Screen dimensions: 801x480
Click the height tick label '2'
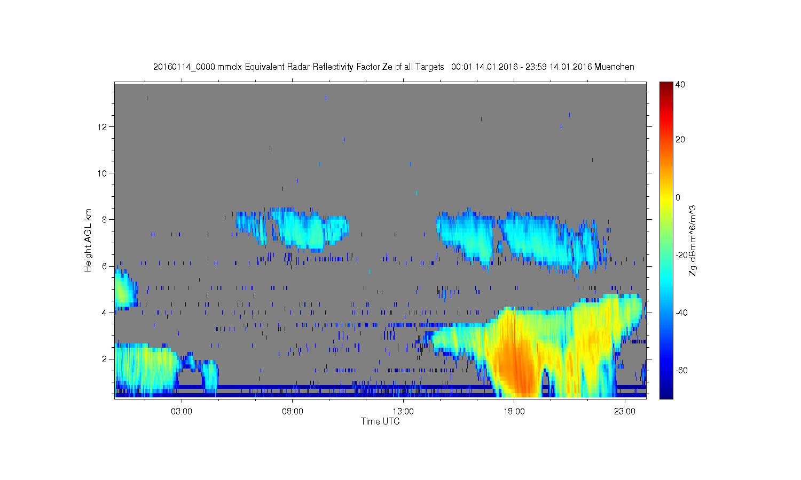pyautogui.click(x=105, y=359)
